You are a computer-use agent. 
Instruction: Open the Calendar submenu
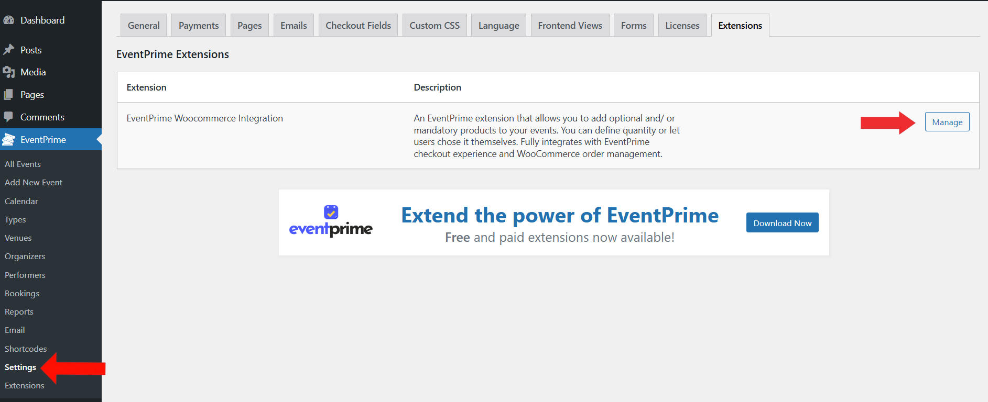point(21,201)
